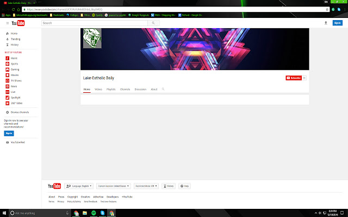Viewport: 348px width, 217px height.
Task: Click the blue Sign in button in header
Action: pos(337,23)
